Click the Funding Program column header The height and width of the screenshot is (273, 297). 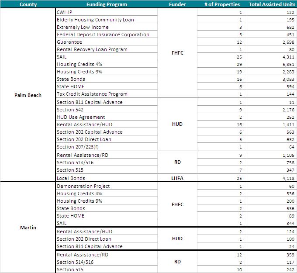(107, 4)
